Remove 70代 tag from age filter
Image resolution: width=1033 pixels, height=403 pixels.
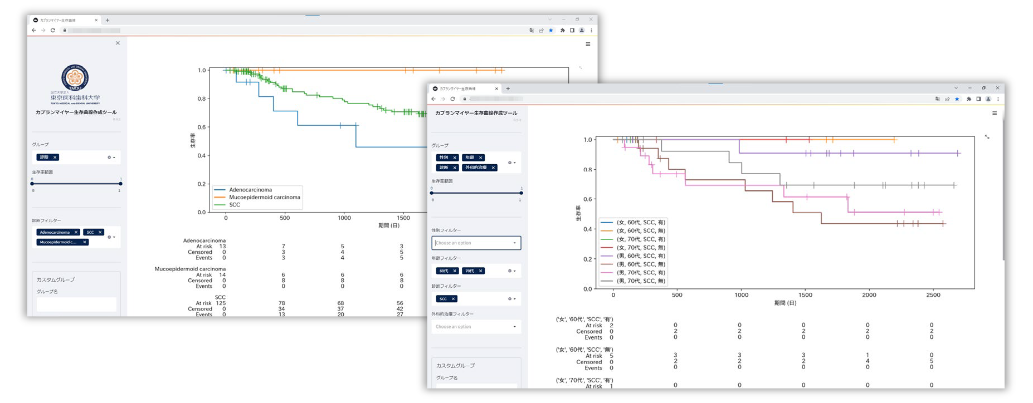tap(480, 271)
